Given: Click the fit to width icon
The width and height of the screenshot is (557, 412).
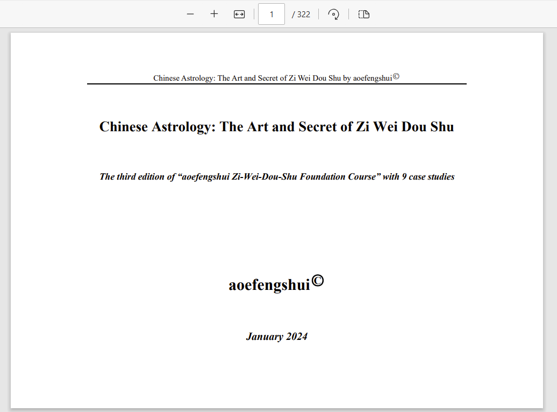Looking at the screenshot, I should click(239, 14).
